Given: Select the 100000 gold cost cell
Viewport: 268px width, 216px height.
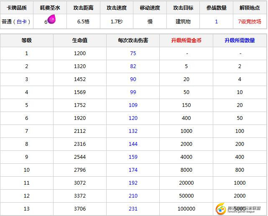Looking at the screenshot, I should pos(186,209).
